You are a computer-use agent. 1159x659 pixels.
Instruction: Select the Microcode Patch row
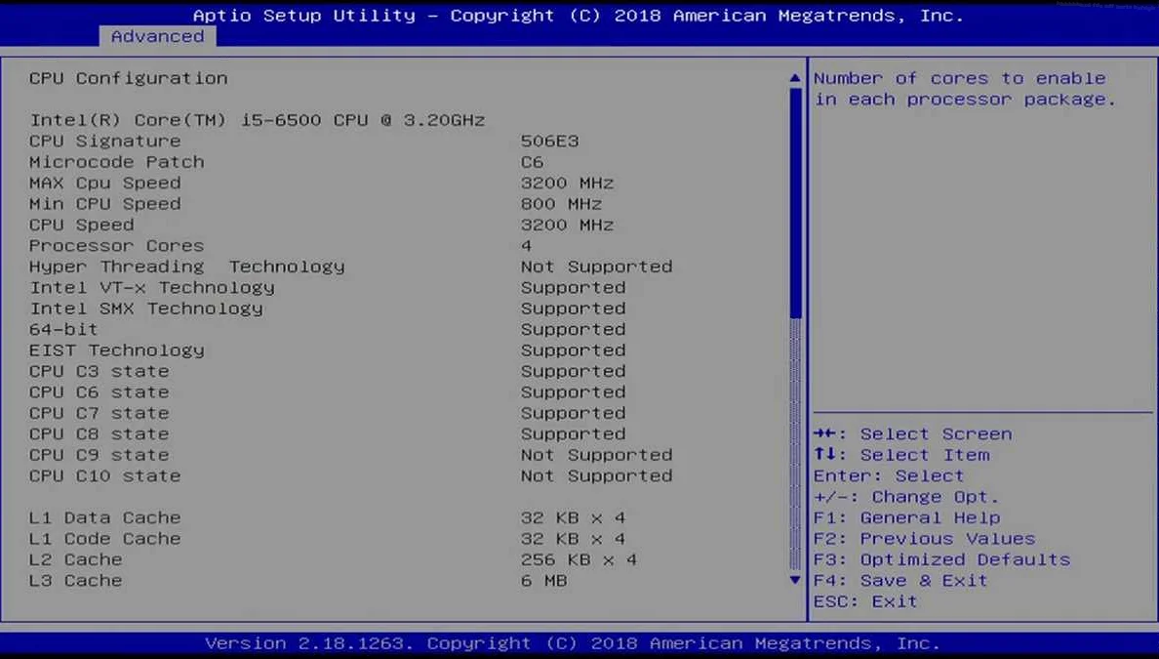pyautogui.click(x=116, y=162)
